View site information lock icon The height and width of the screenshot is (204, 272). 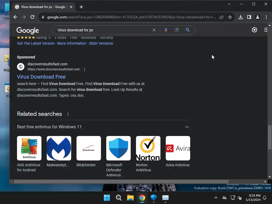click(43, 17)
